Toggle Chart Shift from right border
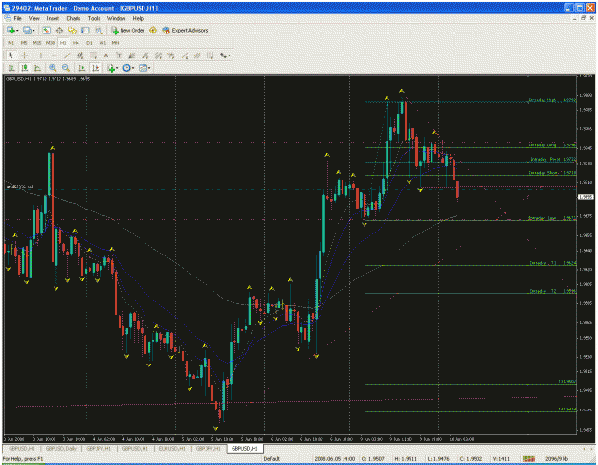 pos(96,68)
